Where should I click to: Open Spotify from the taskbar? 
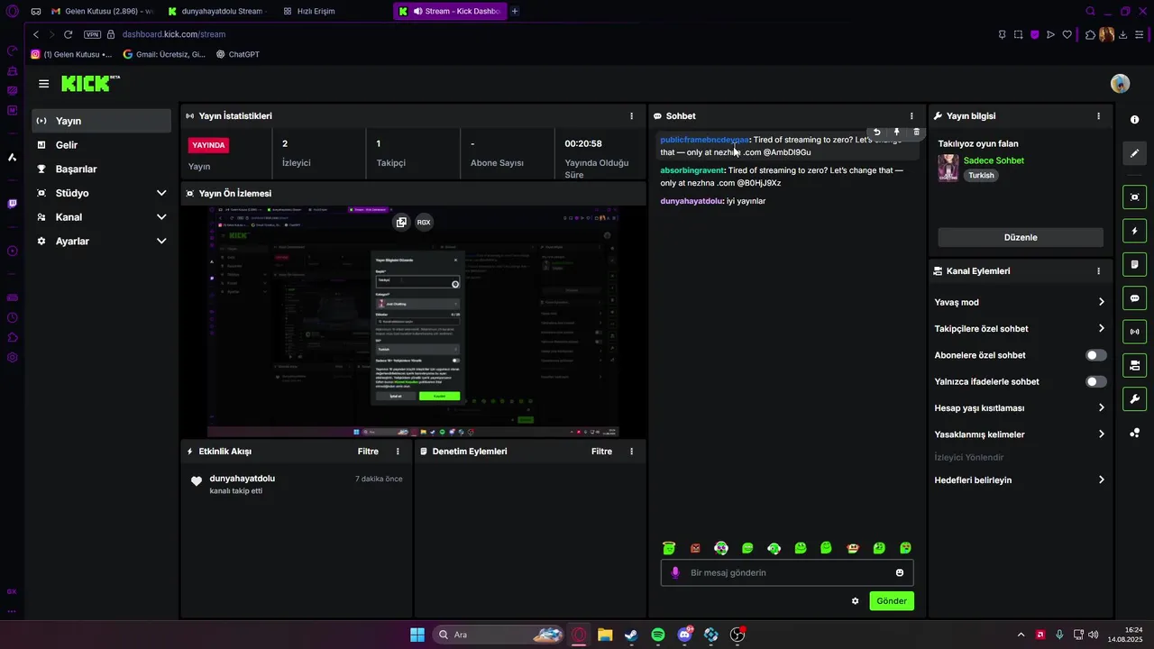point(658,635)
